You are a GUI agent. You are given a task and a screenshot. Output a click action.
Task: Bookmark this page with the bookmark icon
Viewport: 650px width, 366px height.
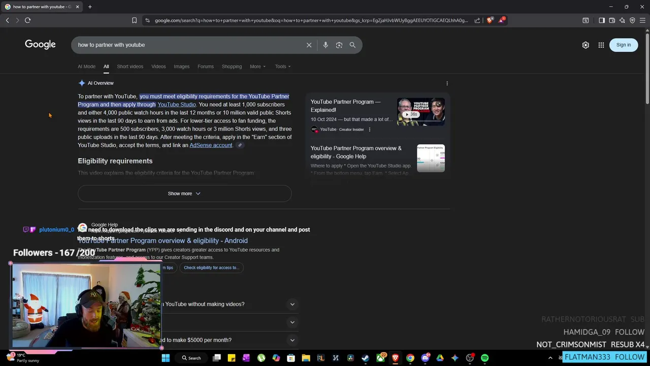[134, 20]
